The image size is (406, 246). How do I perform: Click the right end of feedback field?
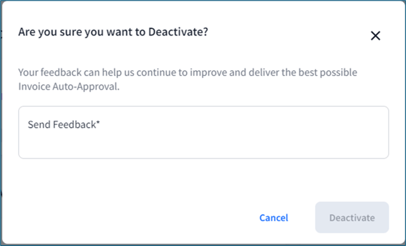[376, 132]
